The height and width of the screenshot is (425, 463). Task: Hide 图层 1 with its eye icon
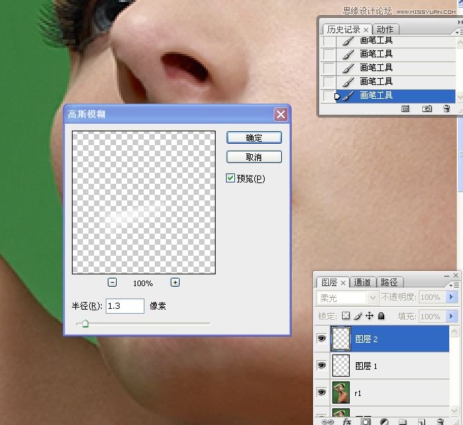[x=321, y=366]
